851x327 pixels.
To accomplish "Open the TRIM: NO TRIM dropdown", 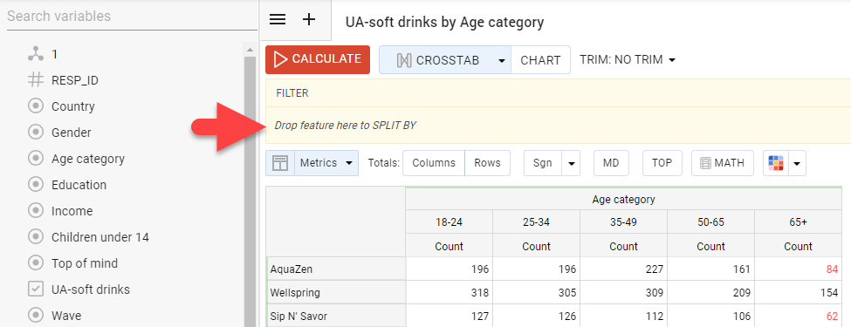I will tap(628, 59).
